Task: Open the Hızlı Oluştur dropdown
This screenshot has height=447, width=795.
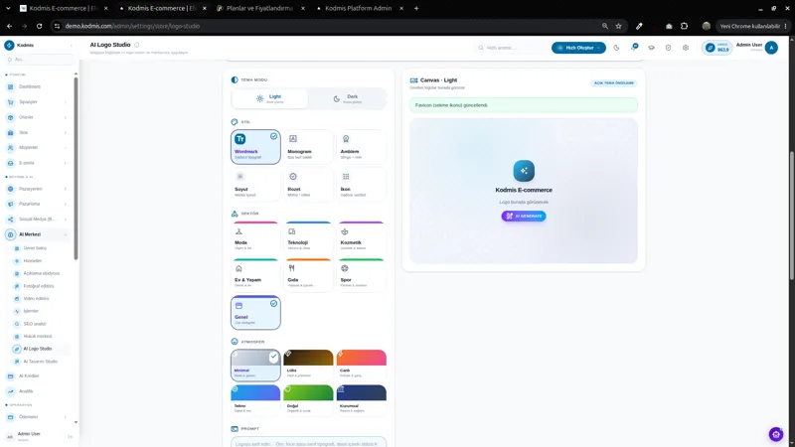Action: point(578,48)
